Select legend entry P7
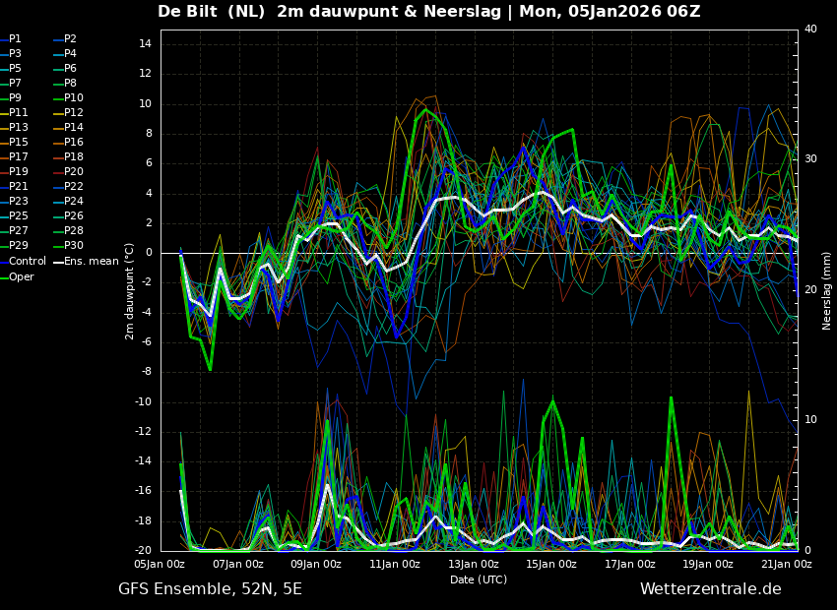 11,84
